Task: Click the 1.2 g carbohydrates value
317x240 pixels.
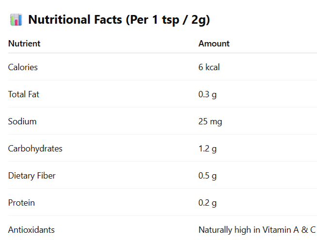Action: 207,149
